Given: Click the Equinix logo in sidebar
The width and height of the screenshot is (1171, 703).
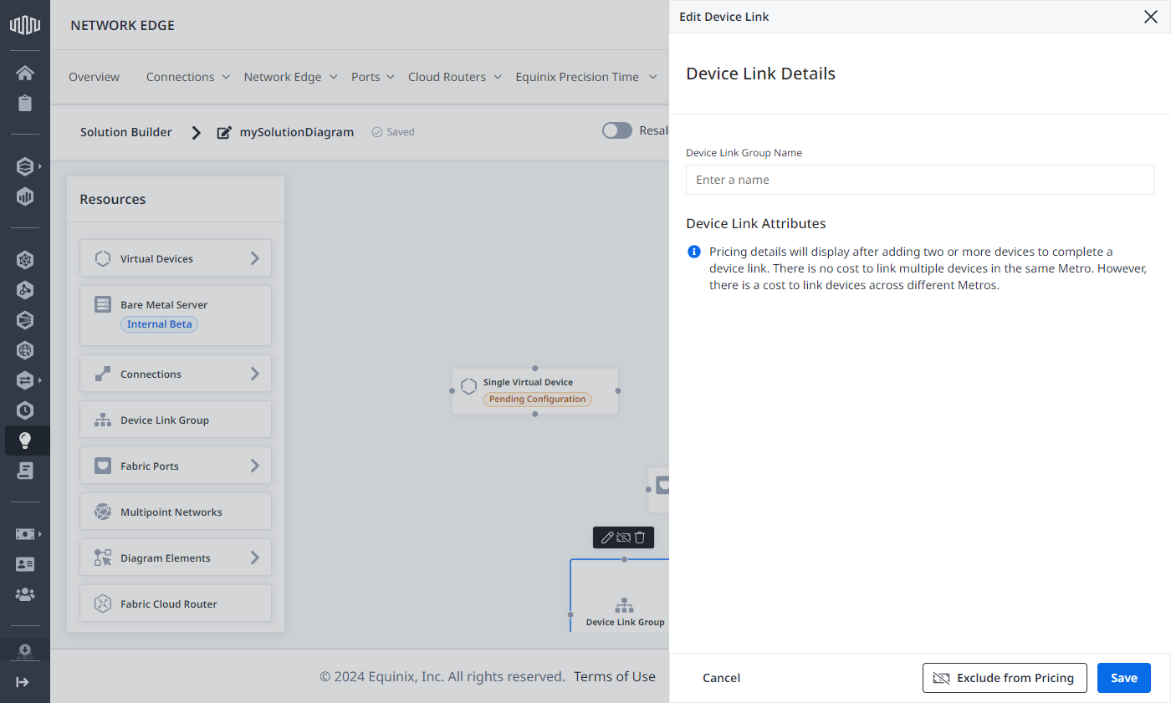Looking at the screenshot, I should coord(25,25).
